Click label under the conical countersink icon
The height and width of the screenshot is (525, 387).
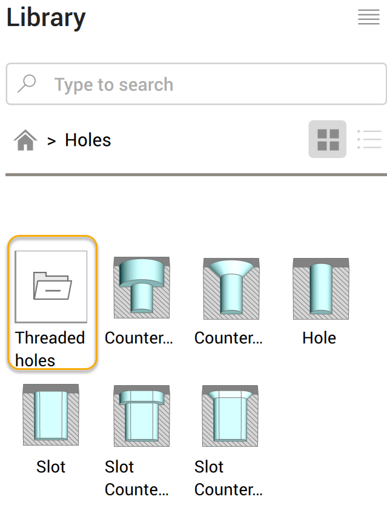coord(228,338)
